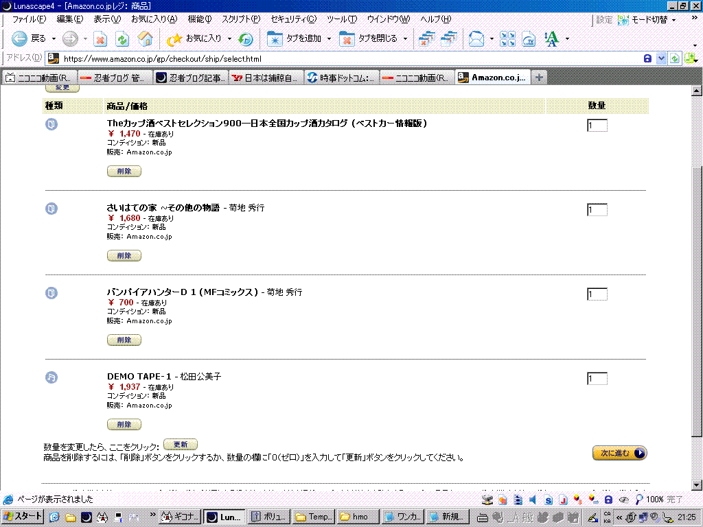
Task: Stop page loading with red X icon
Action: 100,39
